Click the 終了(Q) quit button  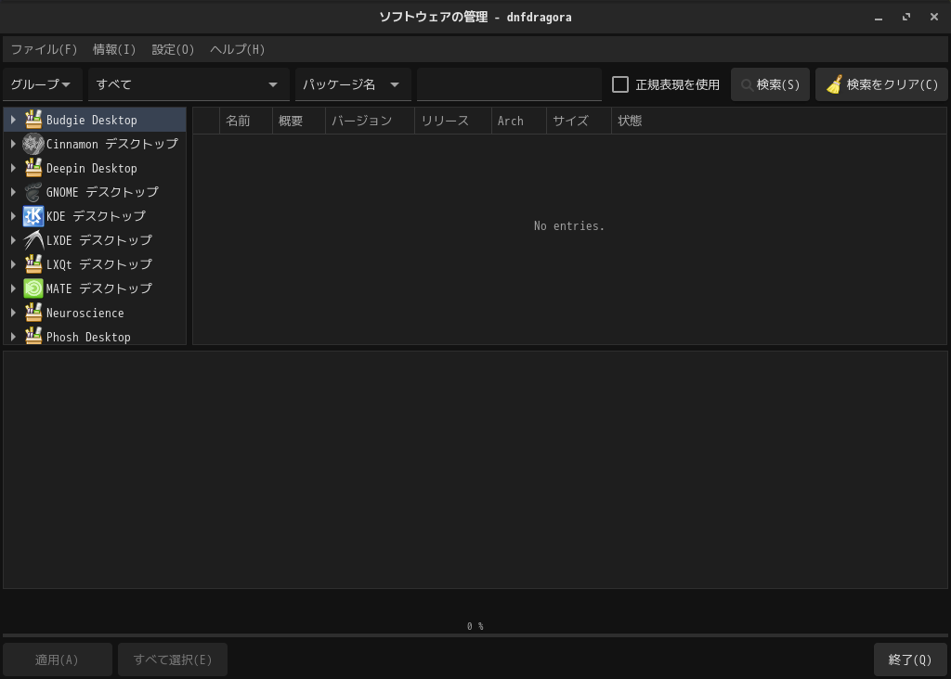pyautogui.click(x=910, y=660)
